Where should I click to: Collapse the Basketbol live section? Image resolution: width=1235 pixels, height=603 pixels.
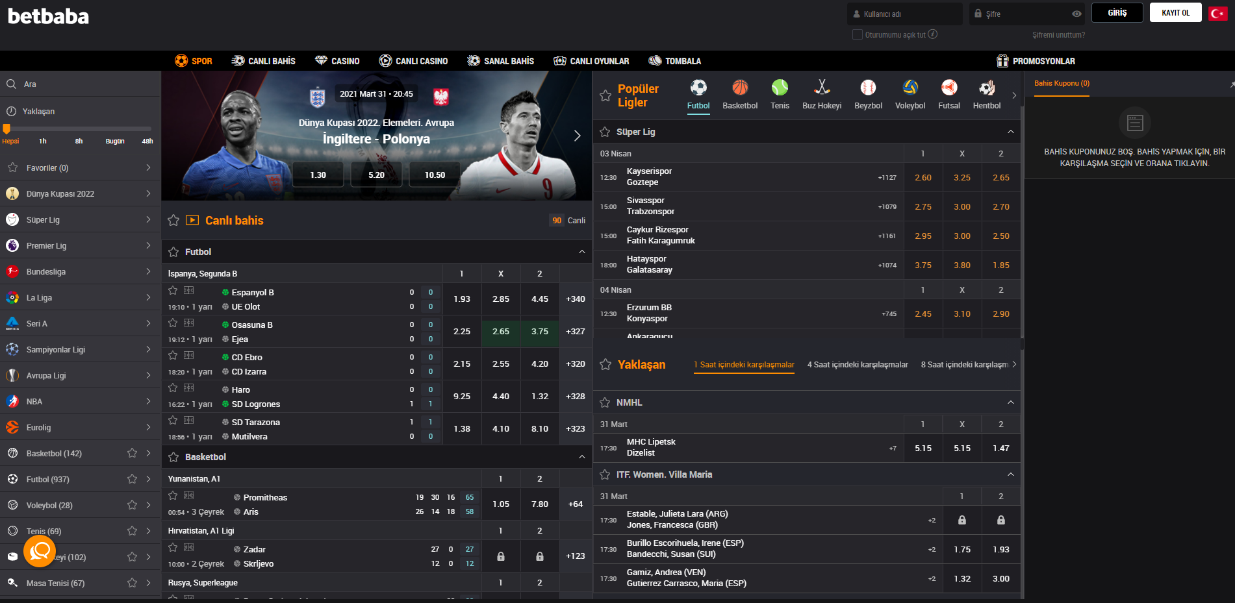click(582, 457)
